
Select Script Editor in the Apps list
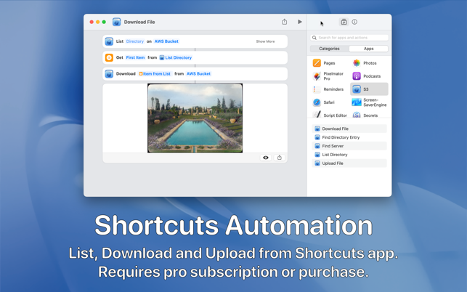coord(329,115)
